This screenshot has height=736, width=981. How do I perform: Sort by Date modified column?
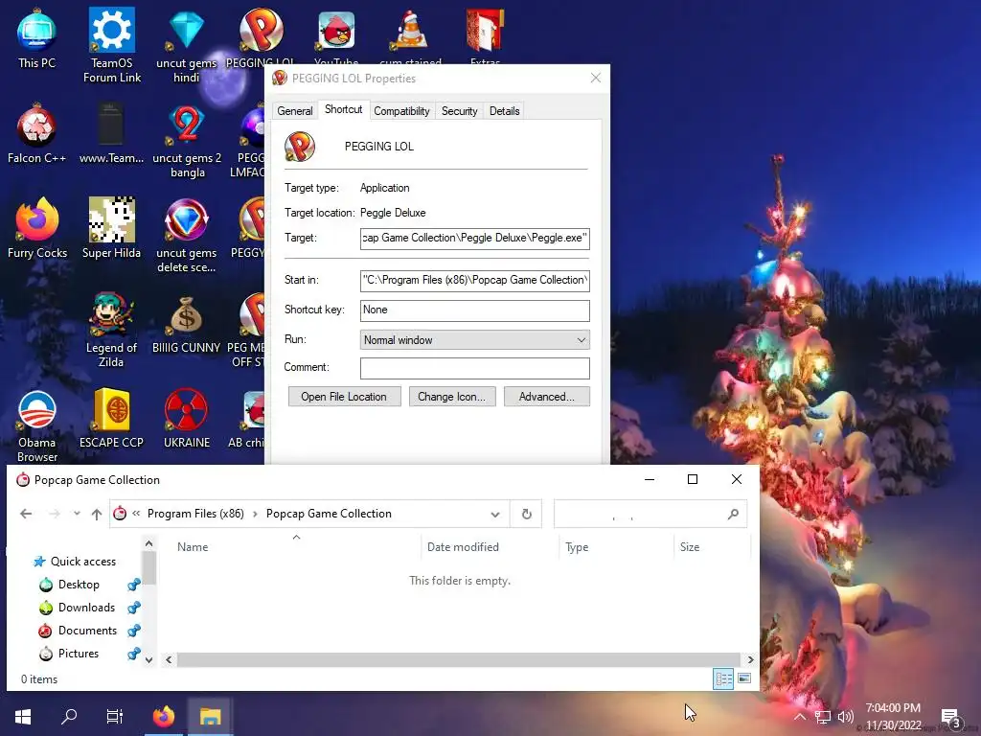point(463,547)
